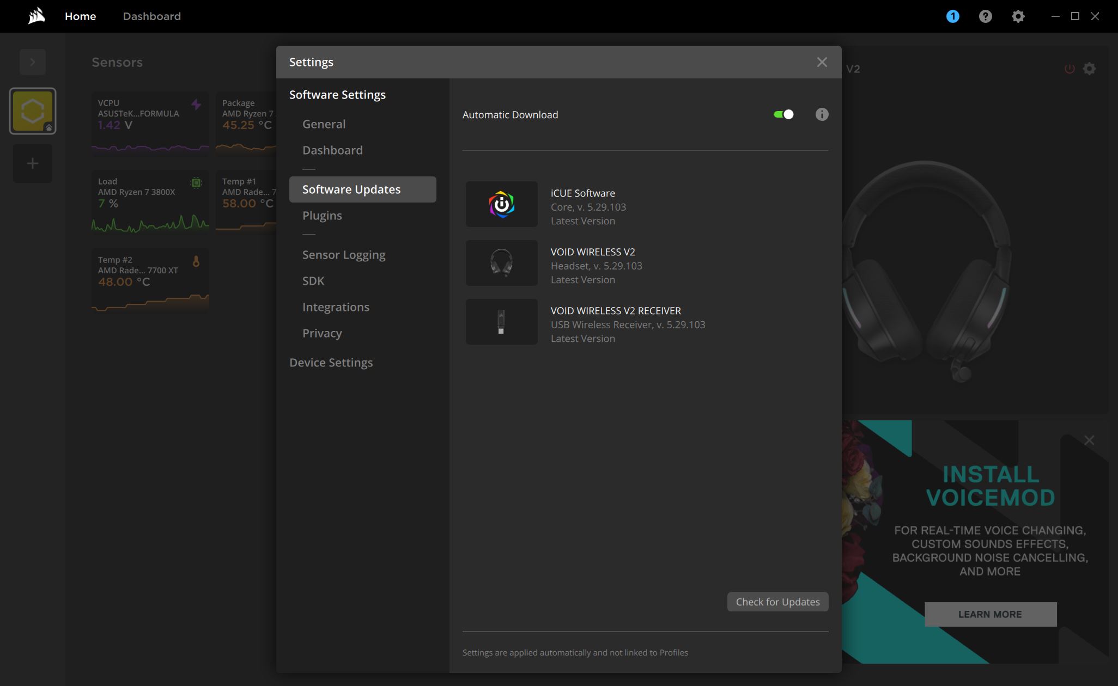The width and height of the screenshot is (1118, 686).
Task: Select Software Updates in sidebar
Action: pyautogui.click(x=363, y=189)
